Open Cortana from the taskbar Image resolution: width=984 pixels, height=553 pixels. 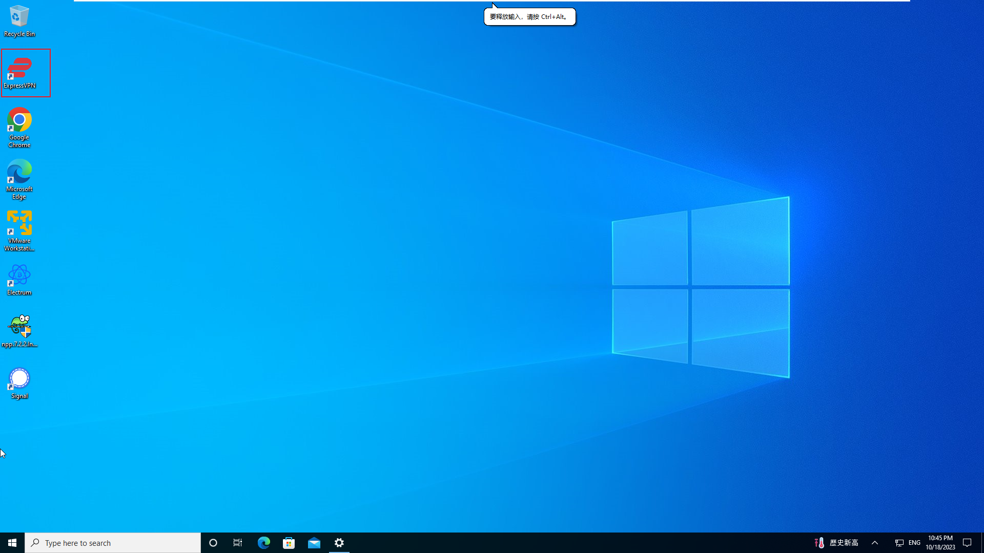point(213,543)
